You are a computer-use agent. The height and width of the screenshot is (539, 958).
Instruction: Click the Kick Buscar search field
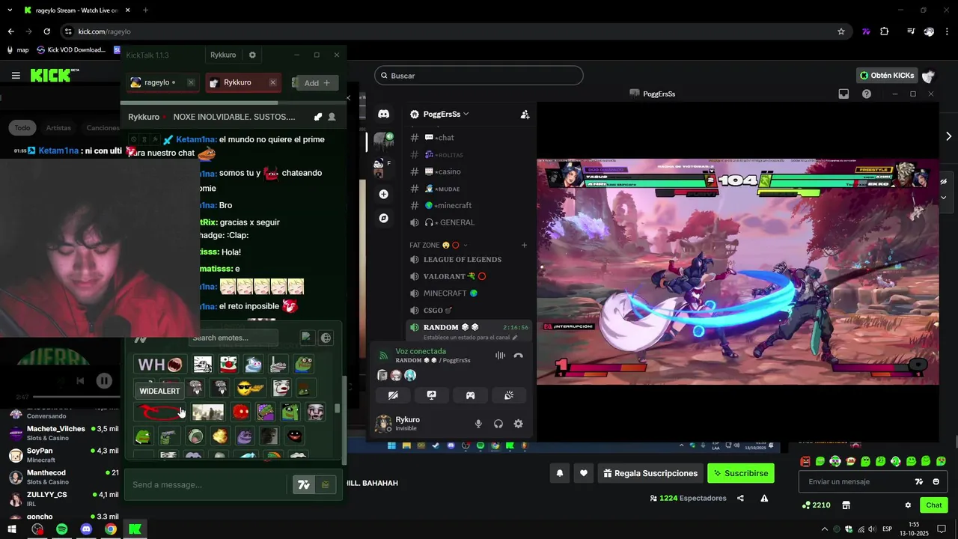click(479, 76)
